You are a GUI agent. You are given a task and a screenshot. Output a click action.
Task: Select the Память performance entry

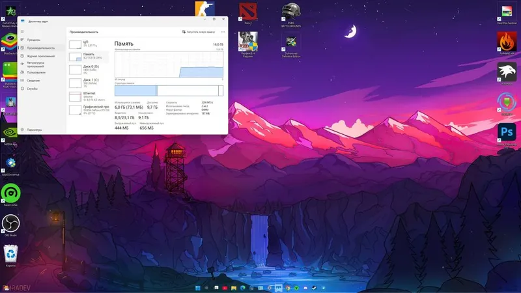pos(89,57)
